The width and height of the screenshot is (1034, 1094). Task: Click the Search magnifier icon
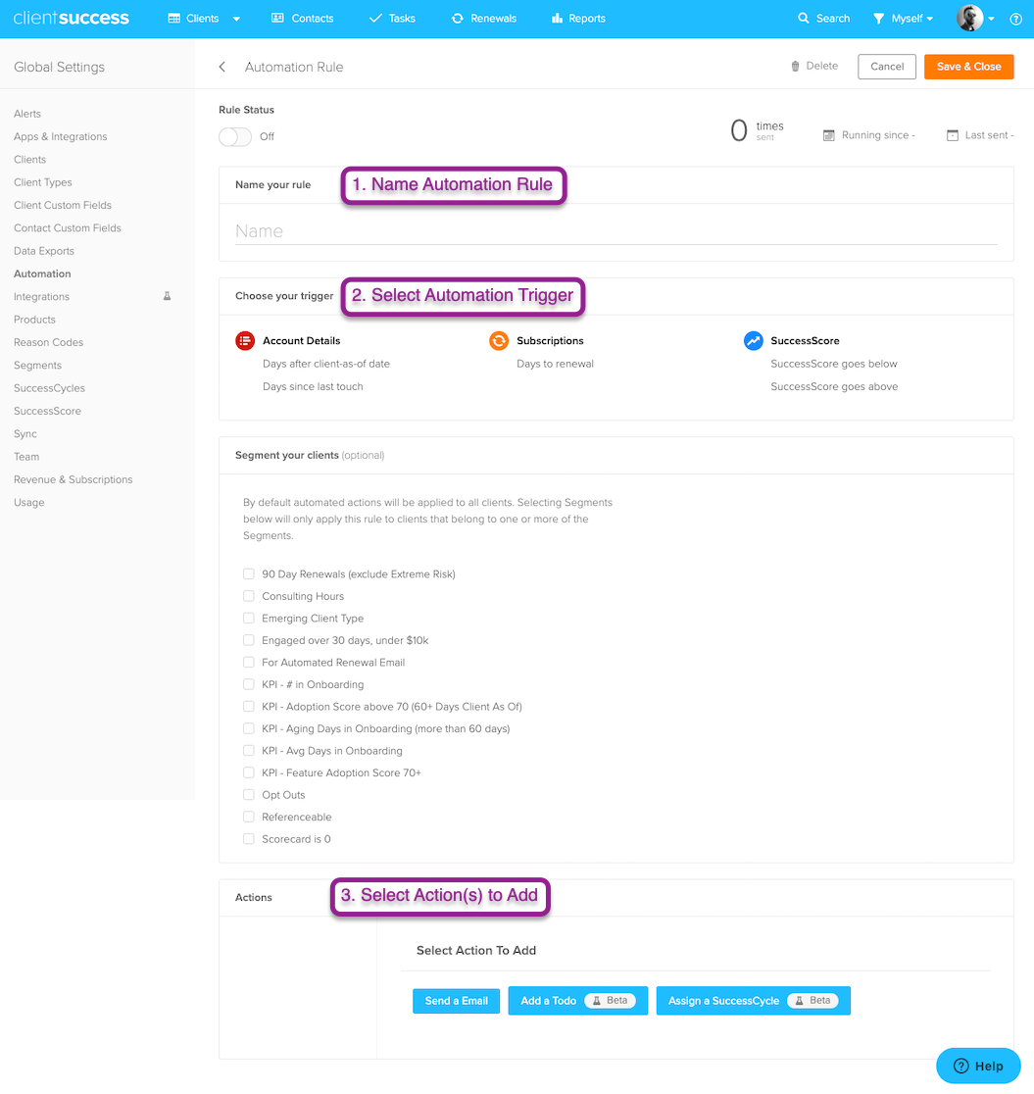(x=804, y=19)
